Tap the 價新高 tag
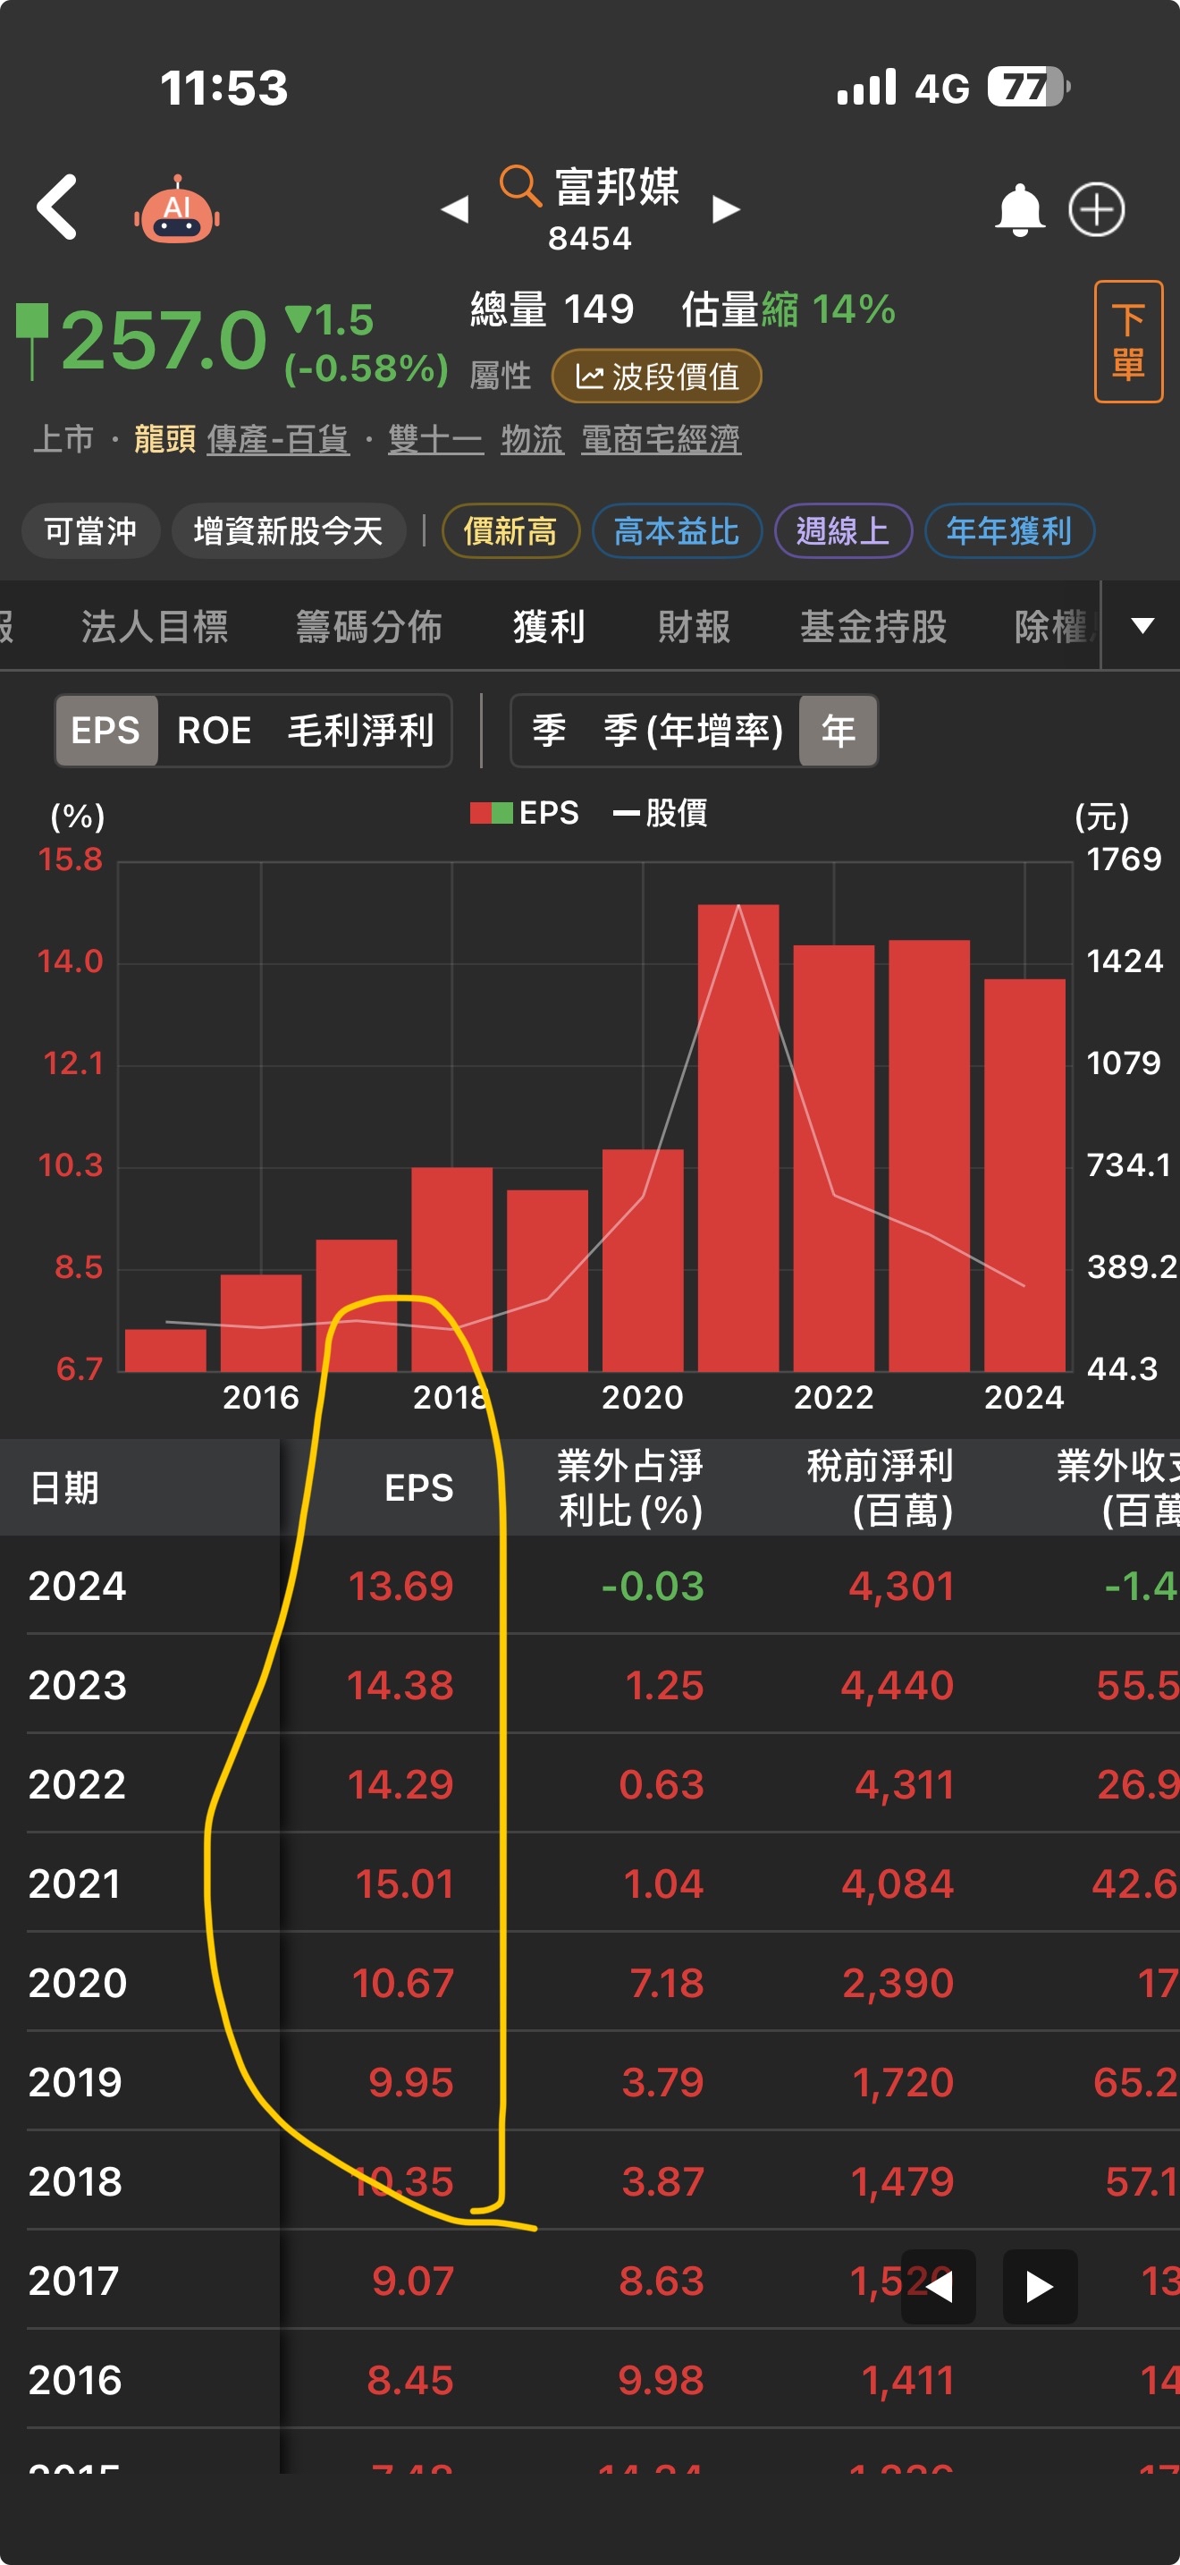 (510, 530)
